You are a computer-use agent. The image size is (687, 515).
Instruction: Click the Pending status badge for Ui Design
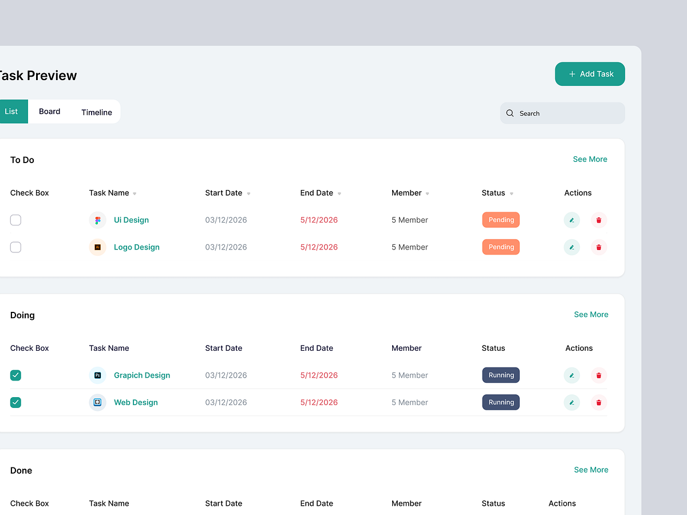[x=501, y=220]
